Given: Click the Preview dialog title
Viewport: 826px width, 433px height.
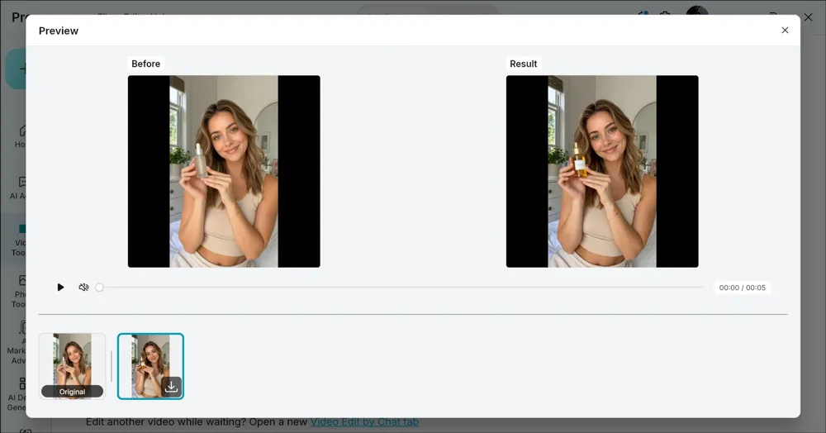Looking at the screenshot, I should (59, 31).
